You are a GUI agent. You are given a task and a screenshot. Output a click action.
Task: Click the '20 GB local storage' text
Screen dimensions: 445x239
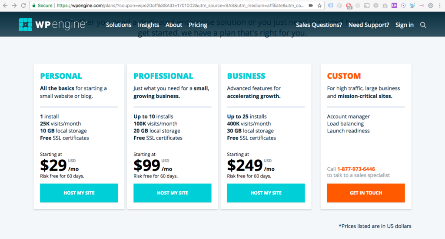point(157,131)
